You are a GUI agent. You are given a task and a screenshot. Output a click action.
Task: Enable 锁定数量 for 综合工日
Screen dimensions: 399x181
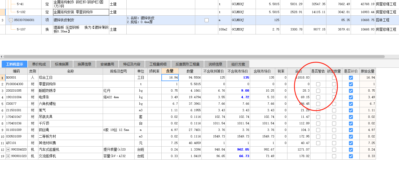pos(334,77)
